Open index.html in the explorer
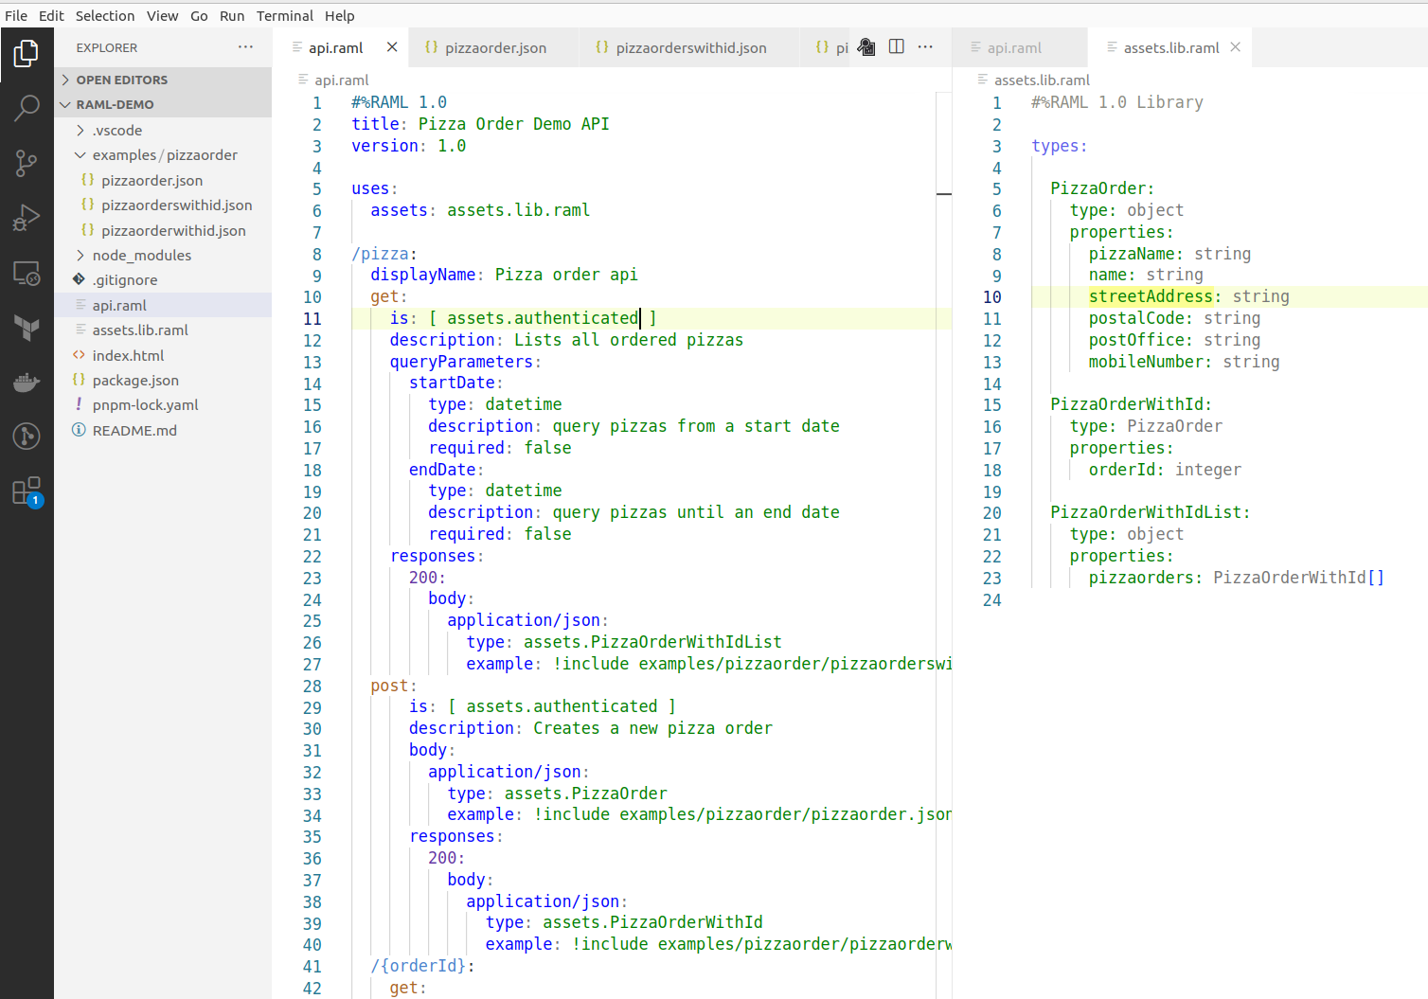This screenshot has width=1428, height=999. [x=163, y=355]
